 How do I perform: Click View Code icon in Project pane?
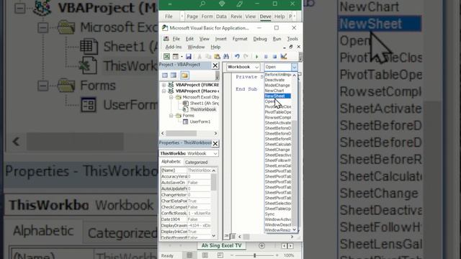click(165, 76)
